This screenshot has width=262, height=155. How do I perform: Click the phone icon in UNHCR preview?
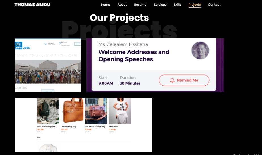[x=45, y=44]
